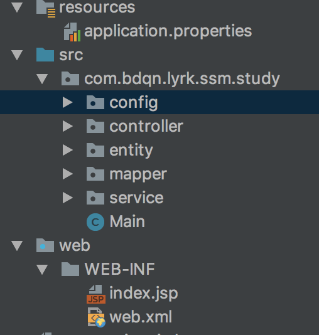Viewport: 319px width, 335px height.
Task: Expand the service package arrow
Action: (68, 198)
